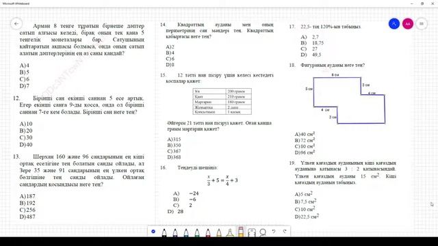This screenshot has height=246, width=438.
Task: Select the black pen
Action: pyautogui.click(x=164, y=232)
